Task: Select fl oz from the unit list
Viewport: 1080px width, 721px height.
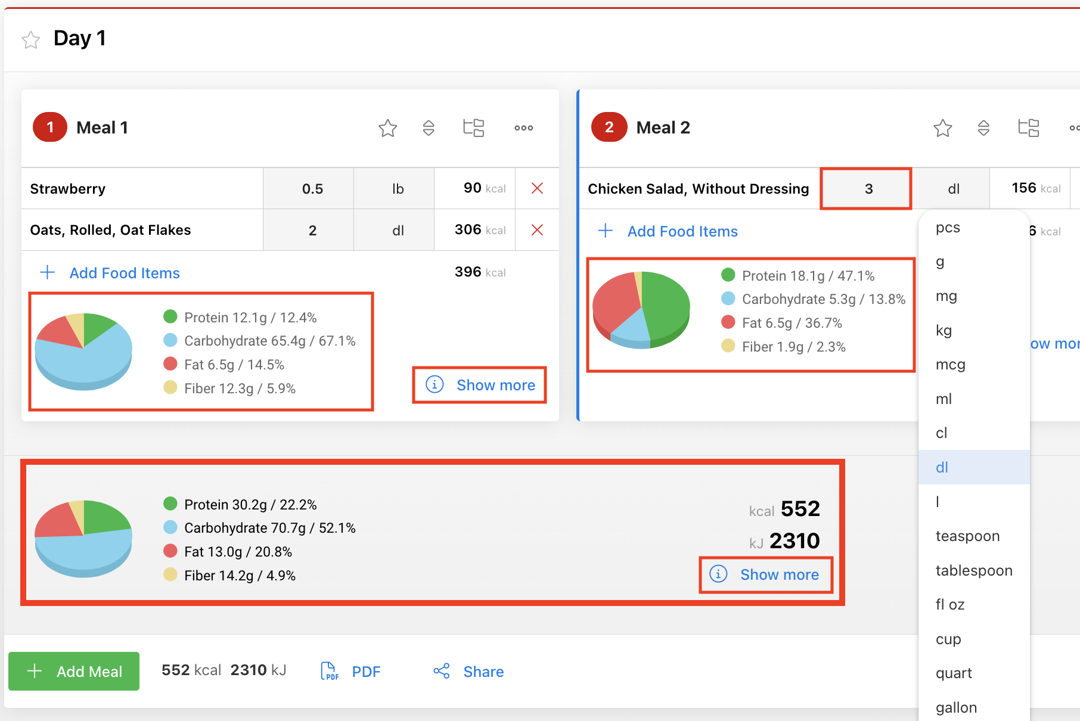Action: tap(974, 604)
